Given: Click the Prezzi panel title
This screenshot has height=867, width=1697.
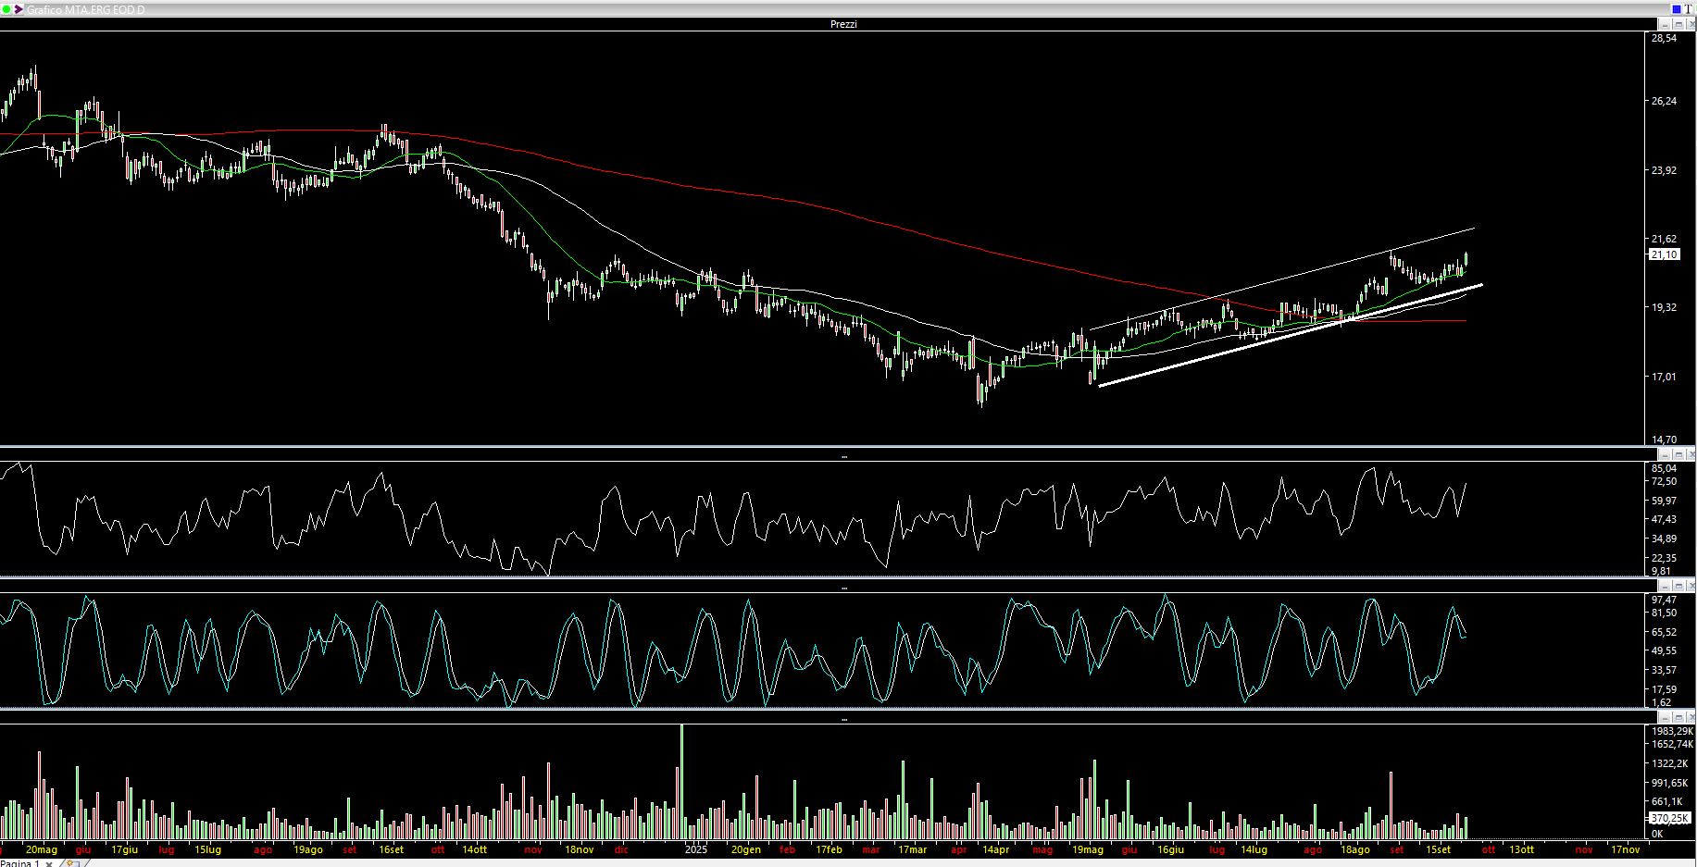Looking at the screenshot, I should (843, 24).
